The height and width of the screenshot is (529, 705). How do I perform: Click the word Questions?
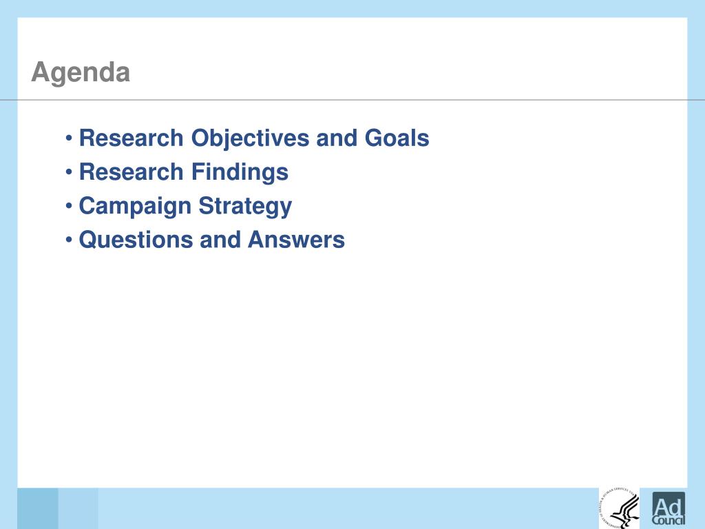[x=136, y=240]
